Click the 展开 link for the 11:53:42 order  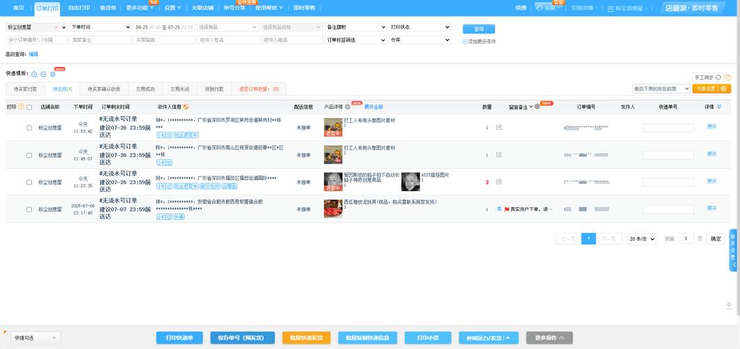[x=711, y=127]
